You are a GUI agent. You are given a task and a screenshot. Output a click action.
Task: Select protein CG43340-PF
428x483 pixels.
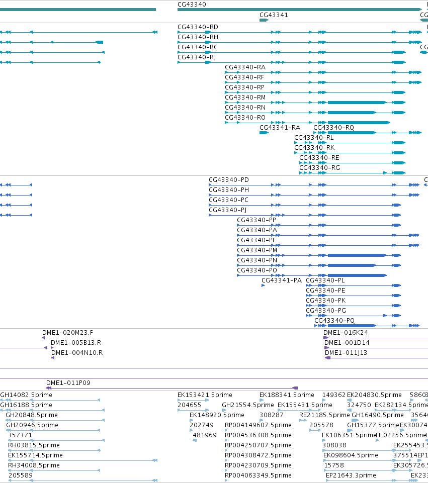[256, 240]
